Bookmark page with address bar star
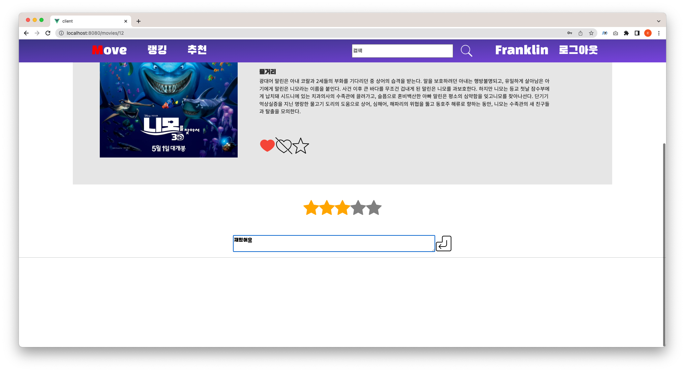The image size is (685, 372). click(x=591, y=33)
